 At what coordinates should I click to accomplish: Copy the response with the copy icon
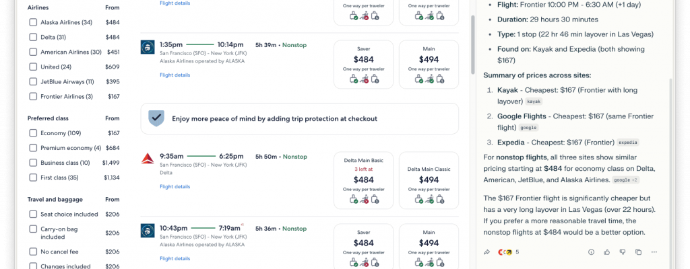(x=638, y=252)
